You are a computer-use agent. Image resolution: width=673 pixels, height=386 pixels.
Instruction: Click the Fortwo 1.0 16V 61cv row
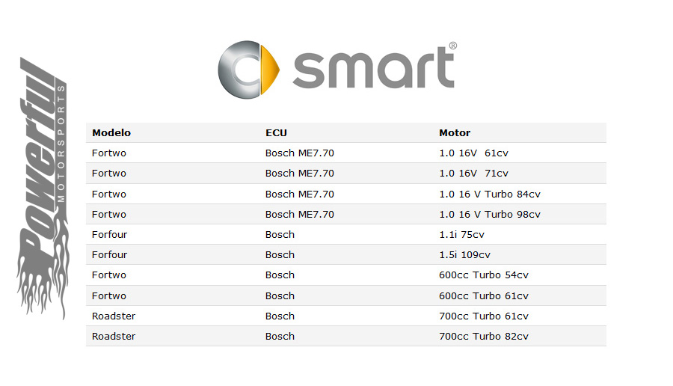(346, 153)
